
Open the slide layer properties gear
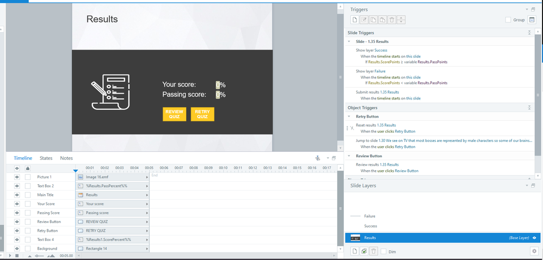(x=534, y=251)
